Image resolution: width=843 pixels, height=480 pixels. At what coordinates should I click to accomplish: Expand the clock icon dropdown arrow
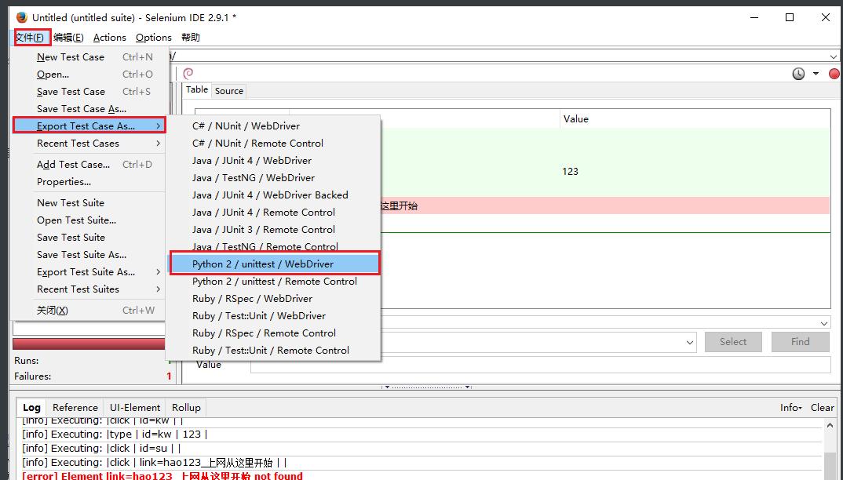(816, 74)
